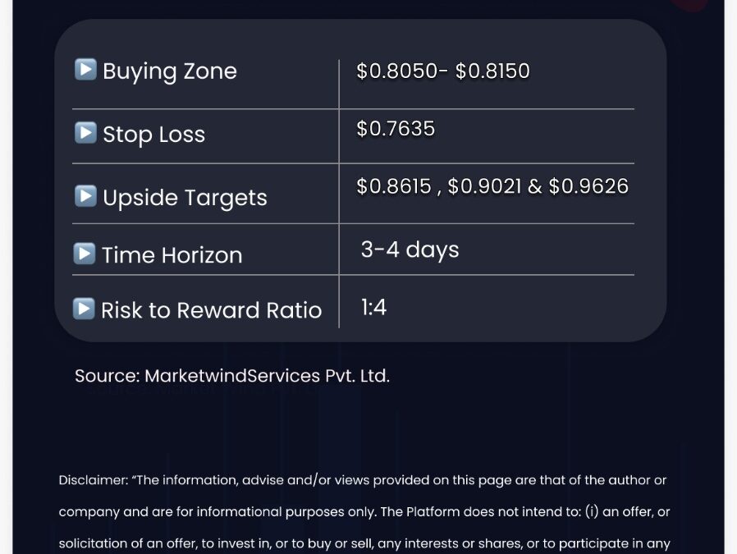Image resolution: width=737 pixels, height=554 pixels.
Task: Select the Risk to Reward Ratio label
Action: click(x=212, y=310)
